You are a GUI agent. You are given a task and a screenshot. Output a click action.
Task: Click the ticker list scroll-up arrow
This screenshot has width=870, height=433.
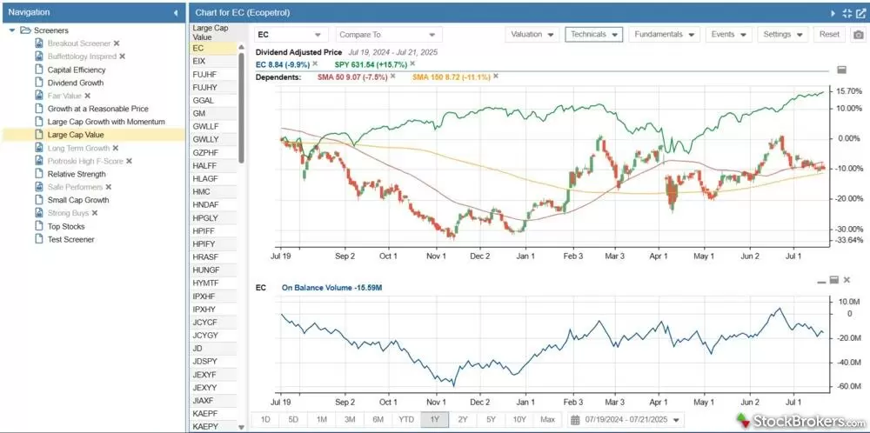pos(241,48)
